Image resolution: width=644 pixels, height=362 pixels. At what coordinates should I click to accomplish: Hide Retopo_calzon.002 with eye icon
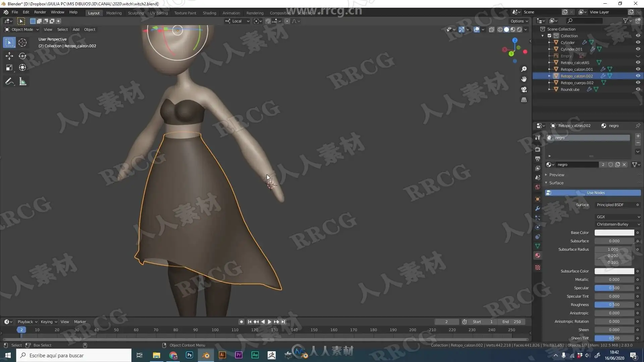tap(638, 76)
